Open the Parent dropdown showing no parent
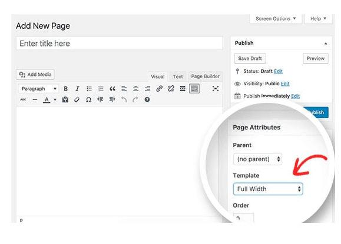341x244 pixels. (x=258, y=159)
